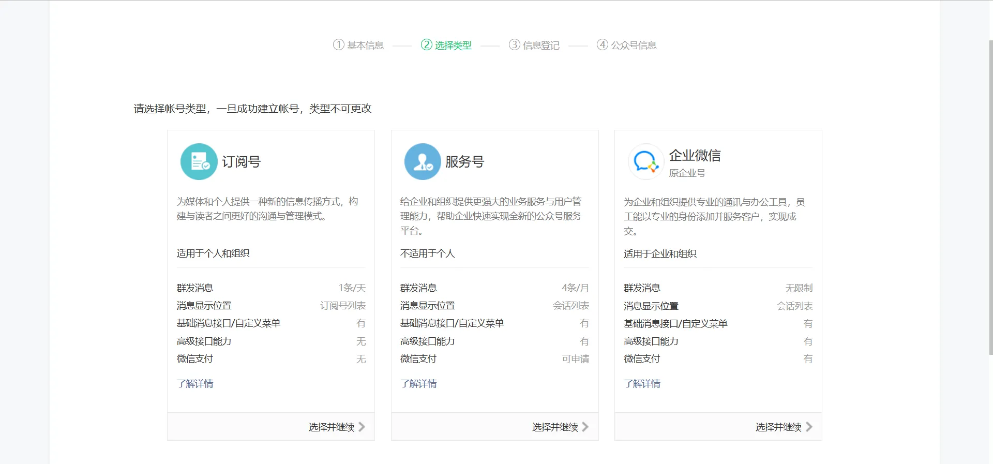Go to the 基本信息 step label
Image resolution: width=993 pixels, height=464 pixels.
coord(365,46)
